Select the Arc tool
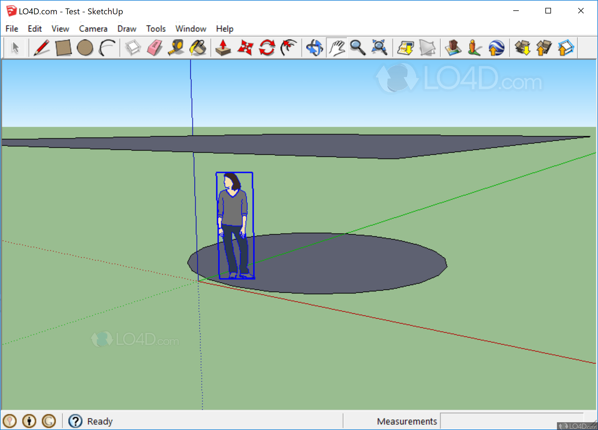The height and width of the screenshot is (430, 598). point(107,48)
